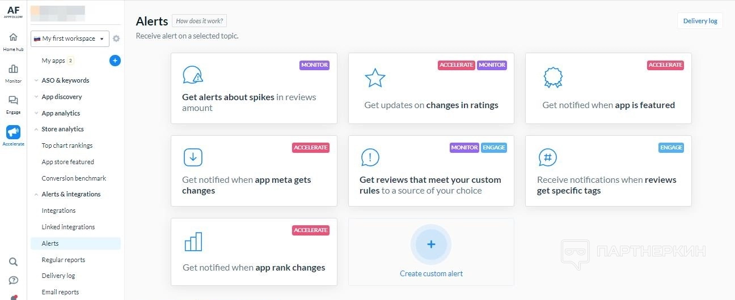This screenshot has height=300, width=735.
Task: Click the Create custom alert plus icon
Action: pos(431,245)
